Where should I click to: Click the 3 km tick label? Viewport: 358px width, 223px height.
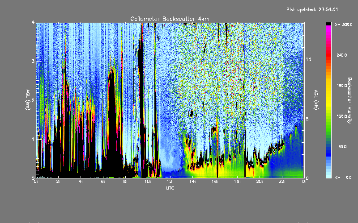click(33, 61)
